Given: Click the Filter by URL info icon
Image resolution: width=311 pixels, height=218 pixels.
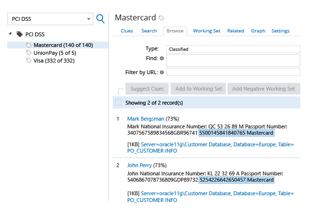Looking at the screenshot, I should [x=162, y=72].
